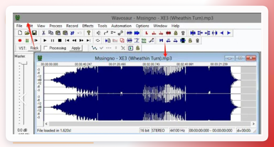
Task: Go to next loop with the red right arrow
Action: [x=161, y=33]
